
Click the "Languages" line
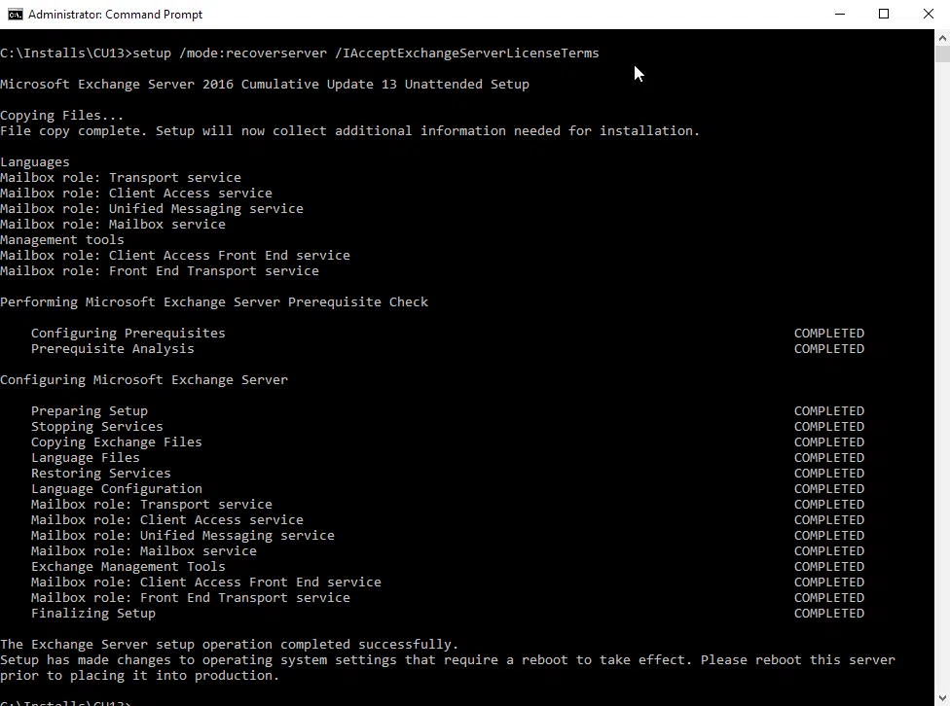click(35, 162)
